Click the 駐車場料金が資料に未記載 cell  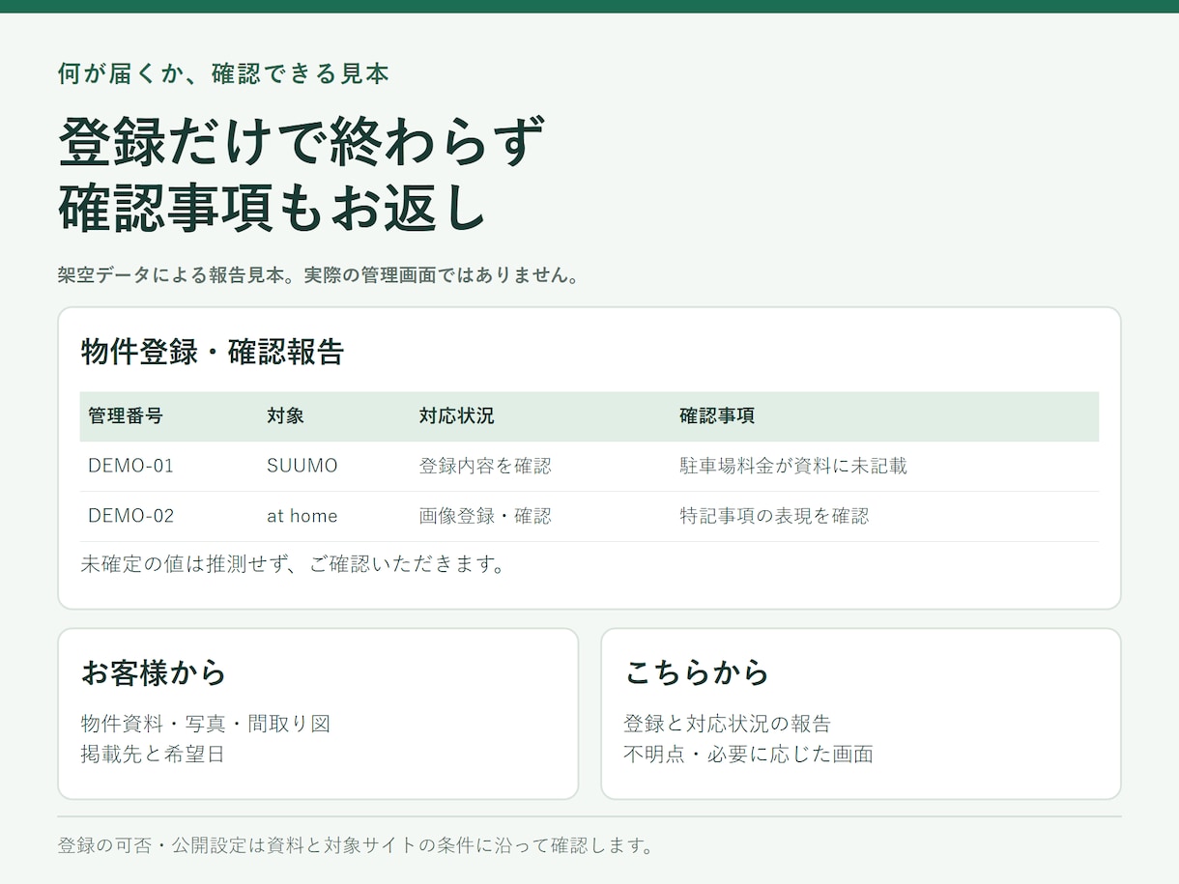(x=793, y=466)
